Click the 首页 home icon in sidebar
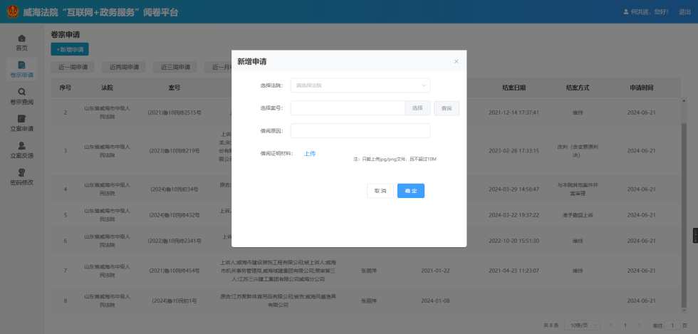Screen dimensions: 698x334 [21, 38]
